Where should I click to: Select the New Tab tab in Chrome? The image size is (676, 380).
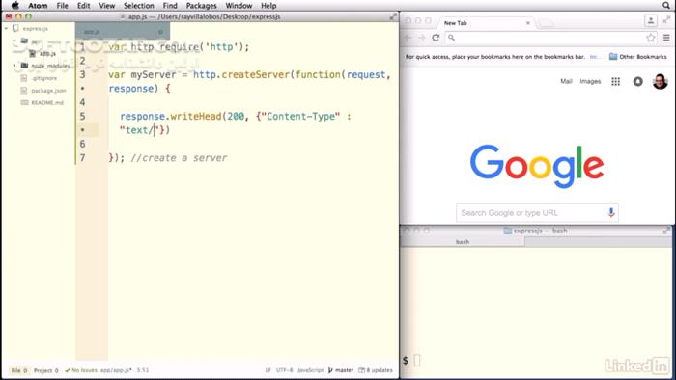pos(485,23)
